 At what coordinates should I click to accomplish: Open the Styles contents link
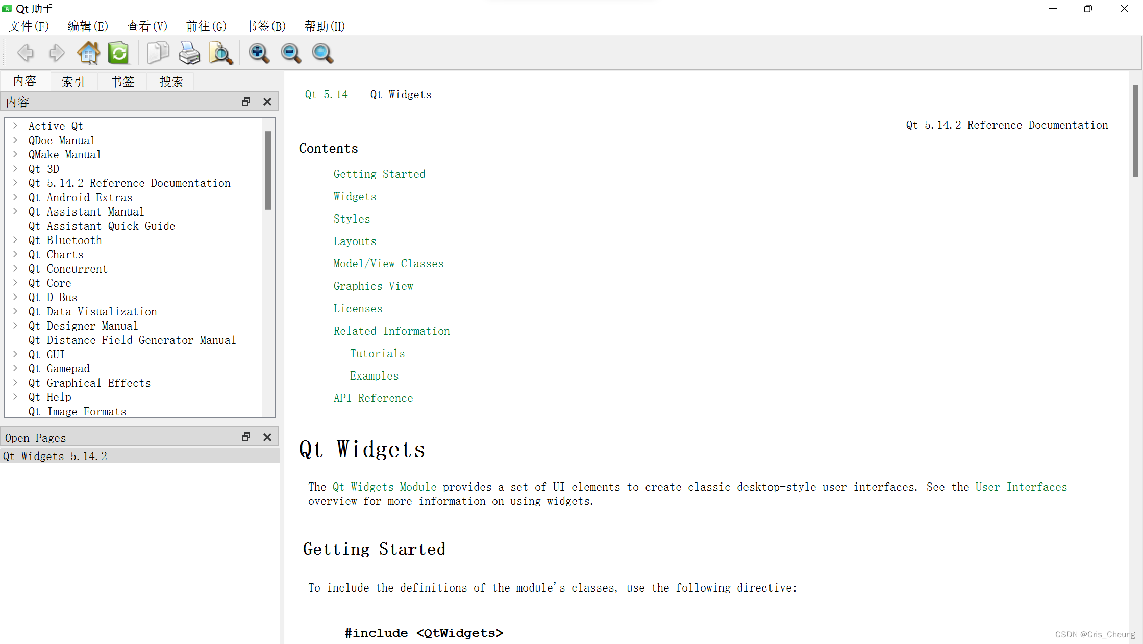(x=352, y=219)
